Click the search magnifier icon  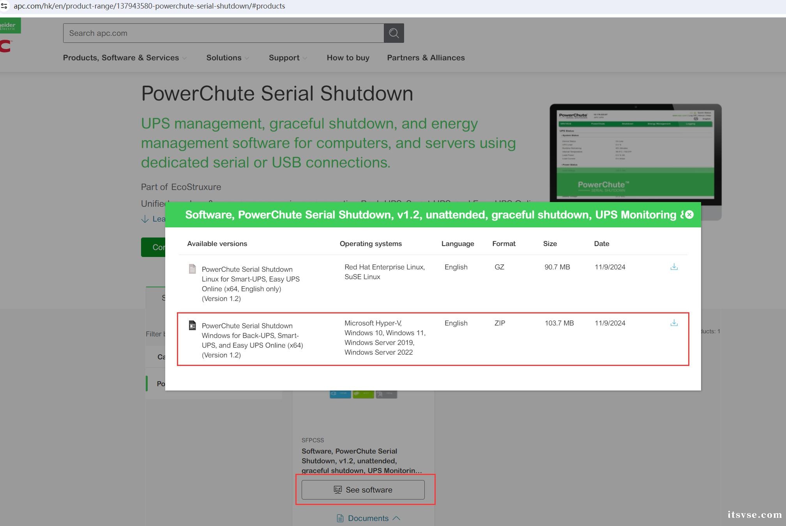(394, 33)
